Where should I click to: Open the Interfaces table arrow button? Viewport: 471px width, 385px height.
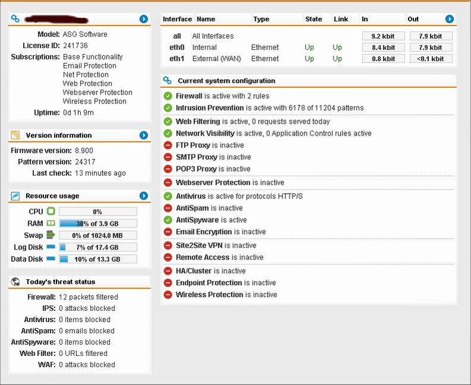tap(449, 19)
